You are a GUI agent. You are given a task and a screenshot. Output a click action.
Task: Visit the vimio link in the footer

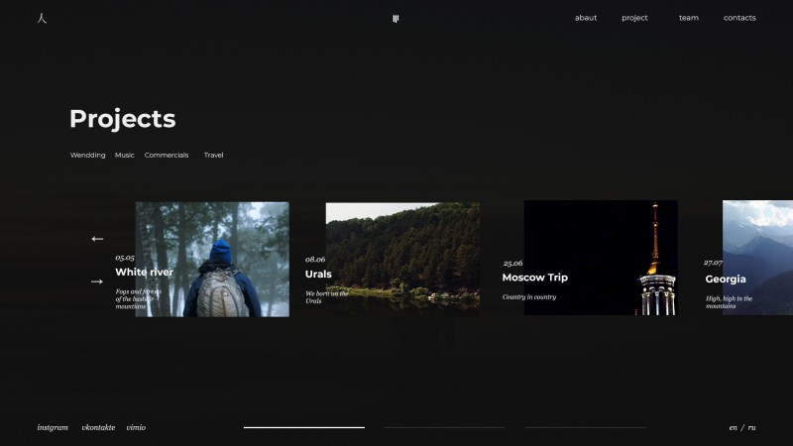[136, 428]
